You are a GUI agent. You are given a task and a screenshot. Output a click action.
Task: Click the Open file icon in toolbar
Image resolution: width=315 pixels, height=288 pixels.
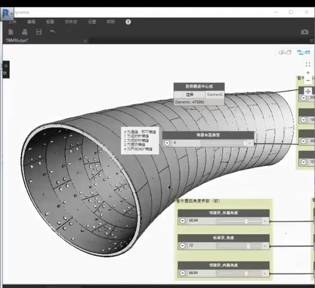click(25, 32)
